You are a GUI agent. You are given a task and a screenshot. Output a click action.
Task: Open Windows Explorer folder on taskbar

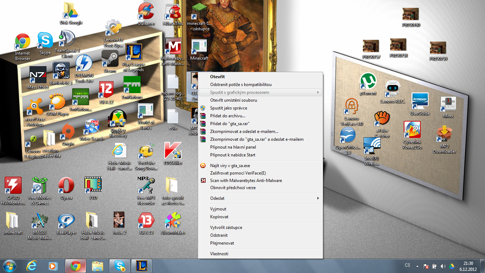(x=98, y=266)
